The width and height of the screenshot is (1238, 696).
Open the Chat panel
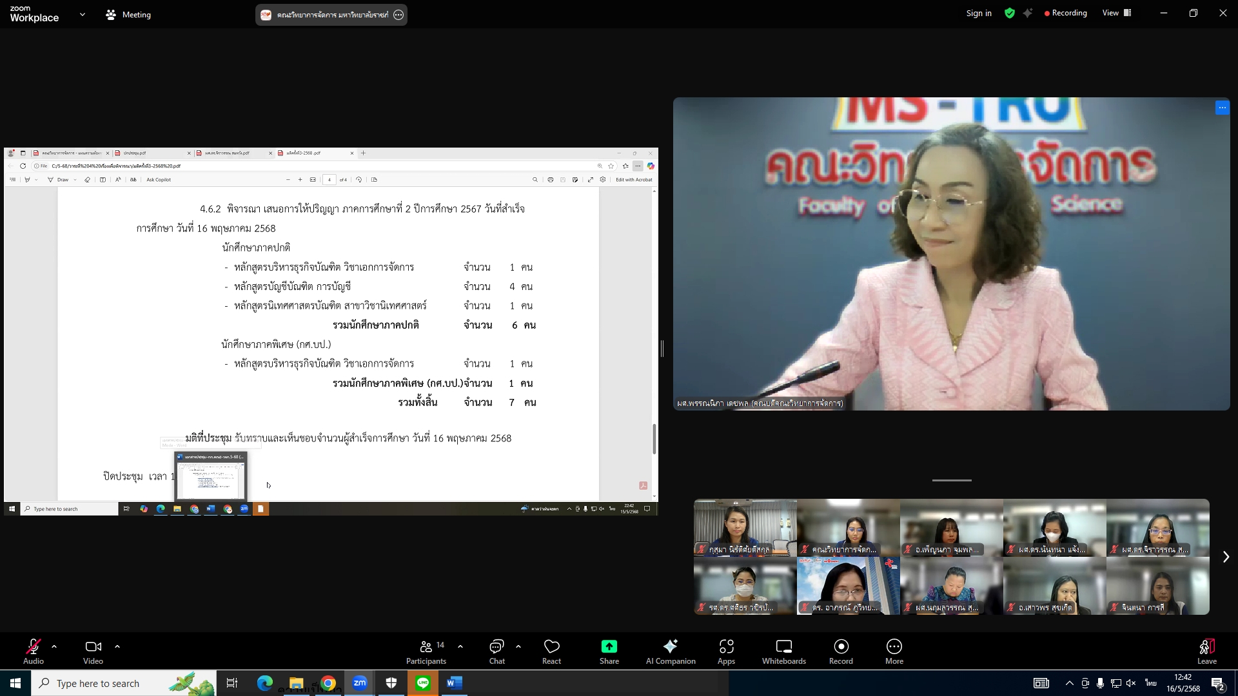pos(496,651)
